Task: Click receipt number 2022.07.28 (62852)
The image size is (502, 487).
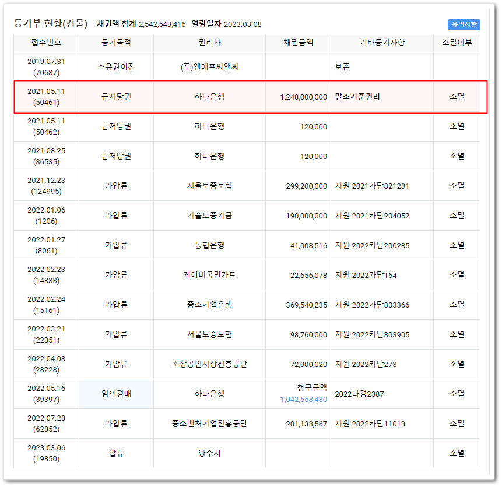Action: point(47,424)
